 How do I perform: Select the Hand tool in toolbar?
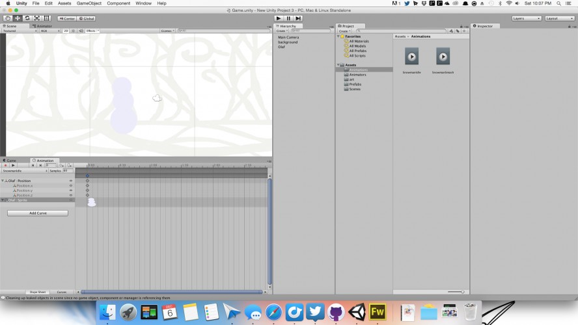[7, 18]
